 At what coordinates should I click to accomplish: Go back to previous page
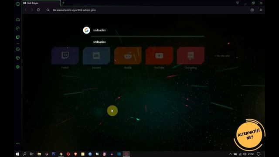(x=26, y=10)
